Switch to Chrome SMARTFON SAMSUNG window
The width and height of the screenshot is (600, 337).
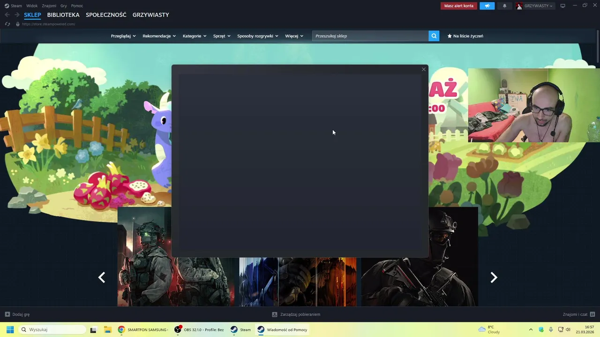143,330
